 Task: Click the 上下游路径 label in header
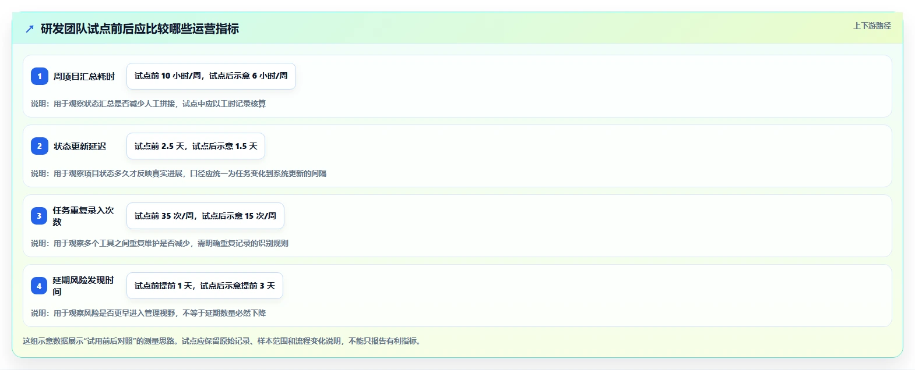872,26
